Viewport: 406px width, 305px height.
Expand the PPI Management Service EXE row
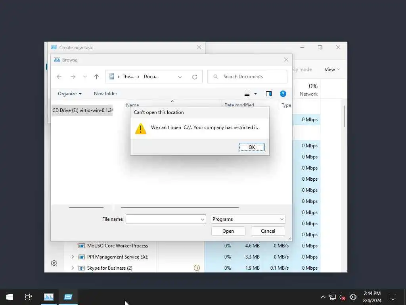click(x=73, y=257)
